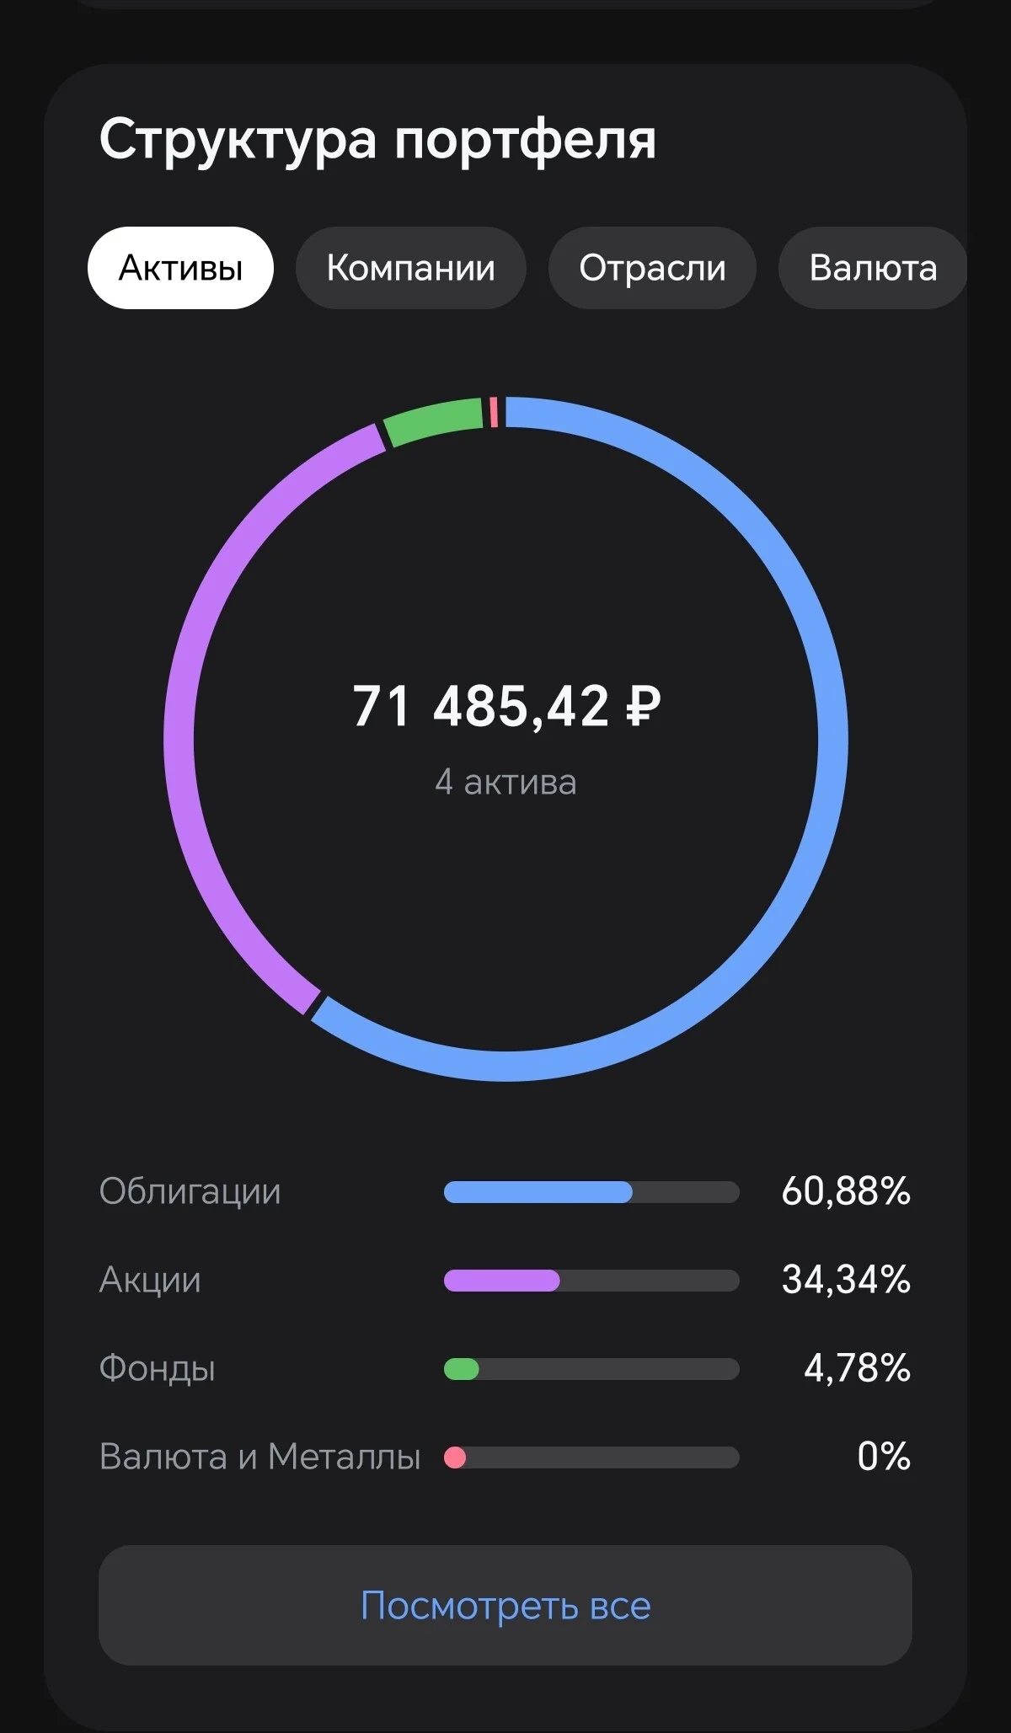Screen dimensions: 1011x1733
Task: Switch to the Компании tab
Action: [410, 268]
